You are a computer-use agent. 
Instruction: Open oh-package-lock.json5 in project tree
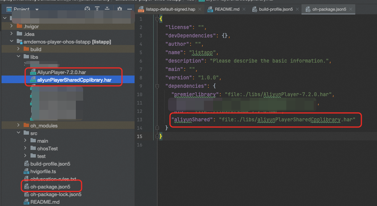(x=56, y=195)
